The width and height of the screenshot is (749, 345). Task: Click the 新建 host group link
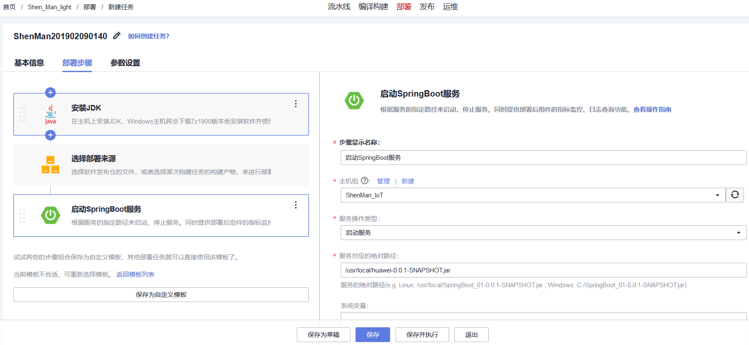[x=408, y=181]
